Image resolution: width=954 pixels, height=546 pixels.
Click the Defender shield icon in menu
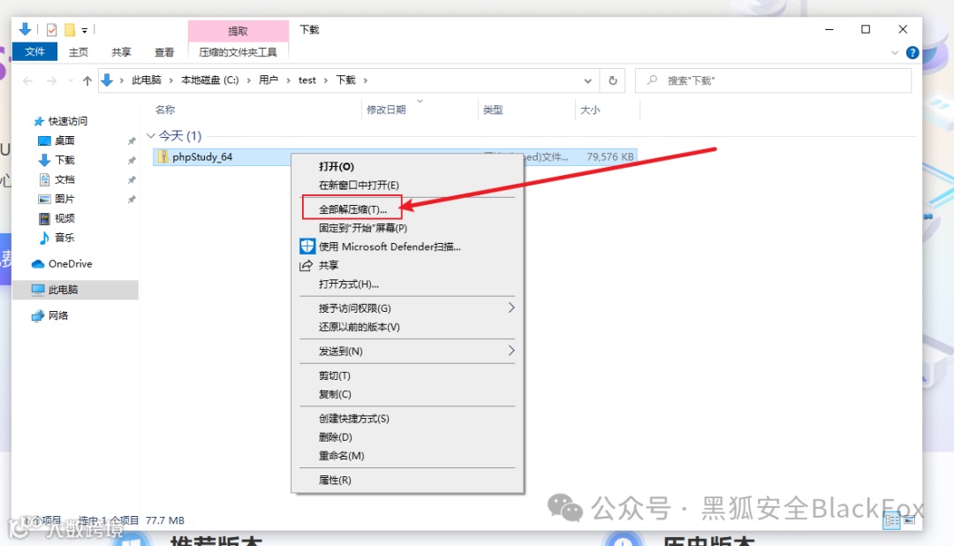pos(307,246)
